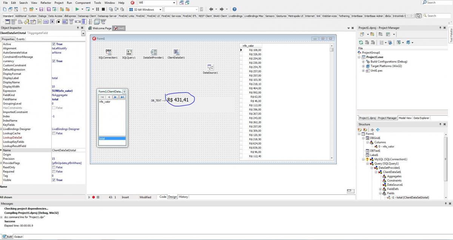Toggle the ReadOnly property checkbox
This screenshot has height=240, width=453.
click(x=54, y=167)
